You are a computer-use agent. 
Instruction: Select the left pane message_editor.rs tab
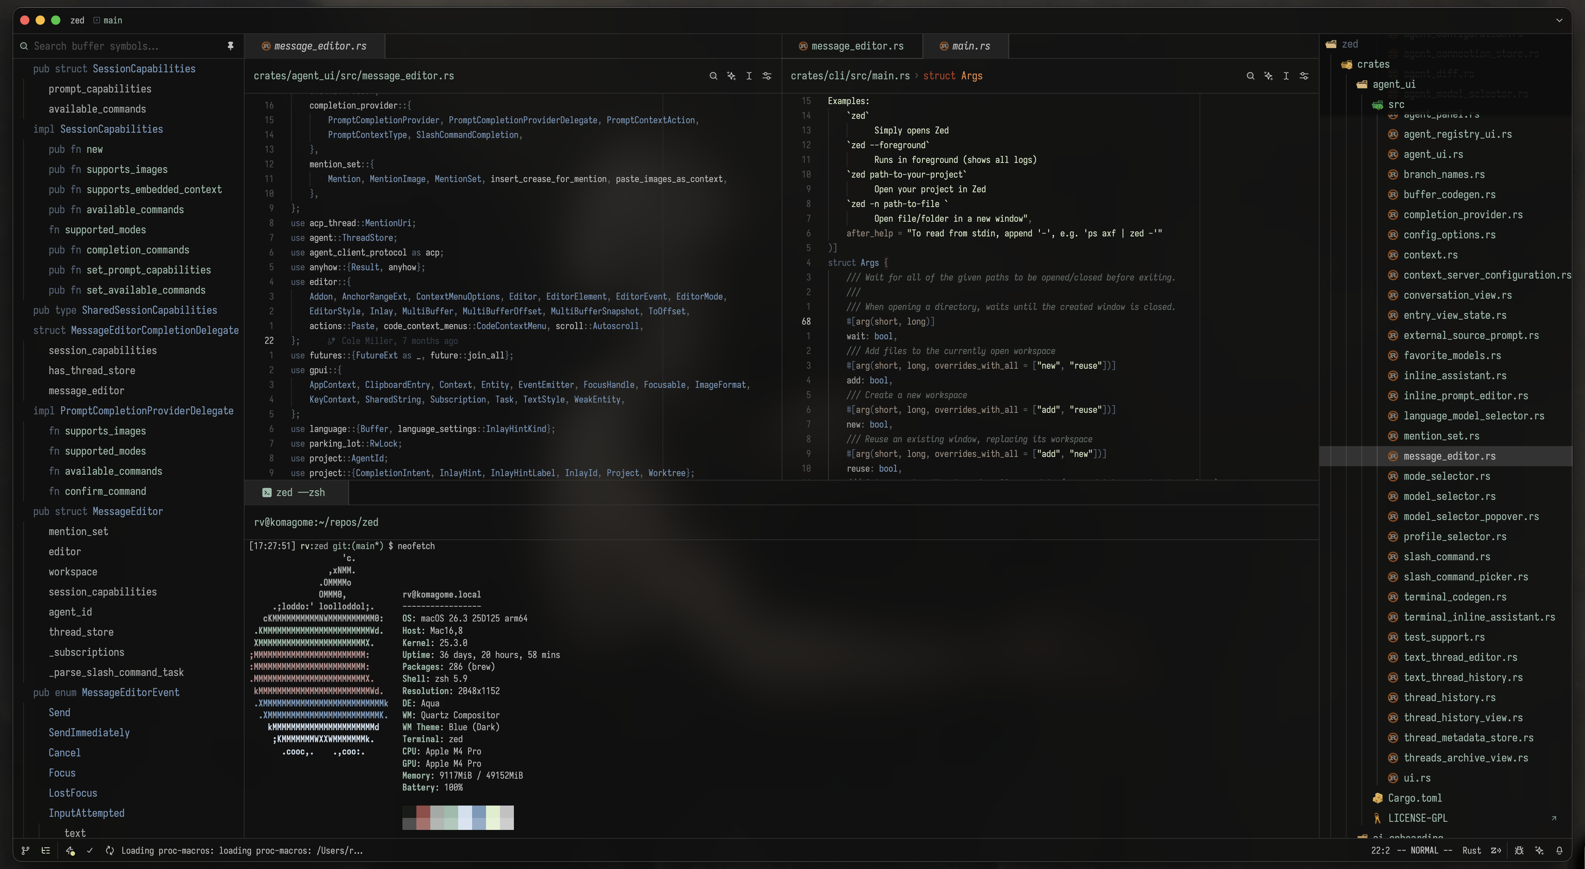tap(315, 46)
